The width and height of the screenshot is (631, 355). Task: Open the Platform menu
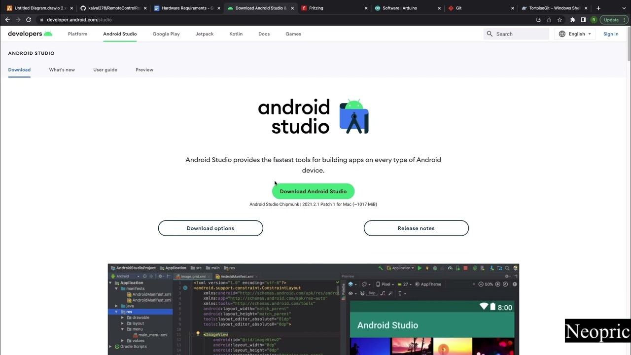[77, 34]
